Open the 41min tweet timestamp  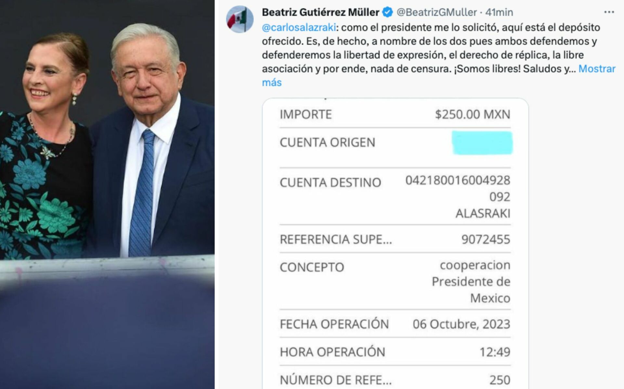[x=499, y=12]
